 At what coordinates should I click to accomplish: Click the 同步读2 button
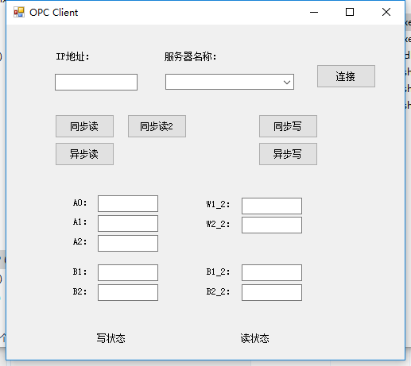(x=157, y=126)
